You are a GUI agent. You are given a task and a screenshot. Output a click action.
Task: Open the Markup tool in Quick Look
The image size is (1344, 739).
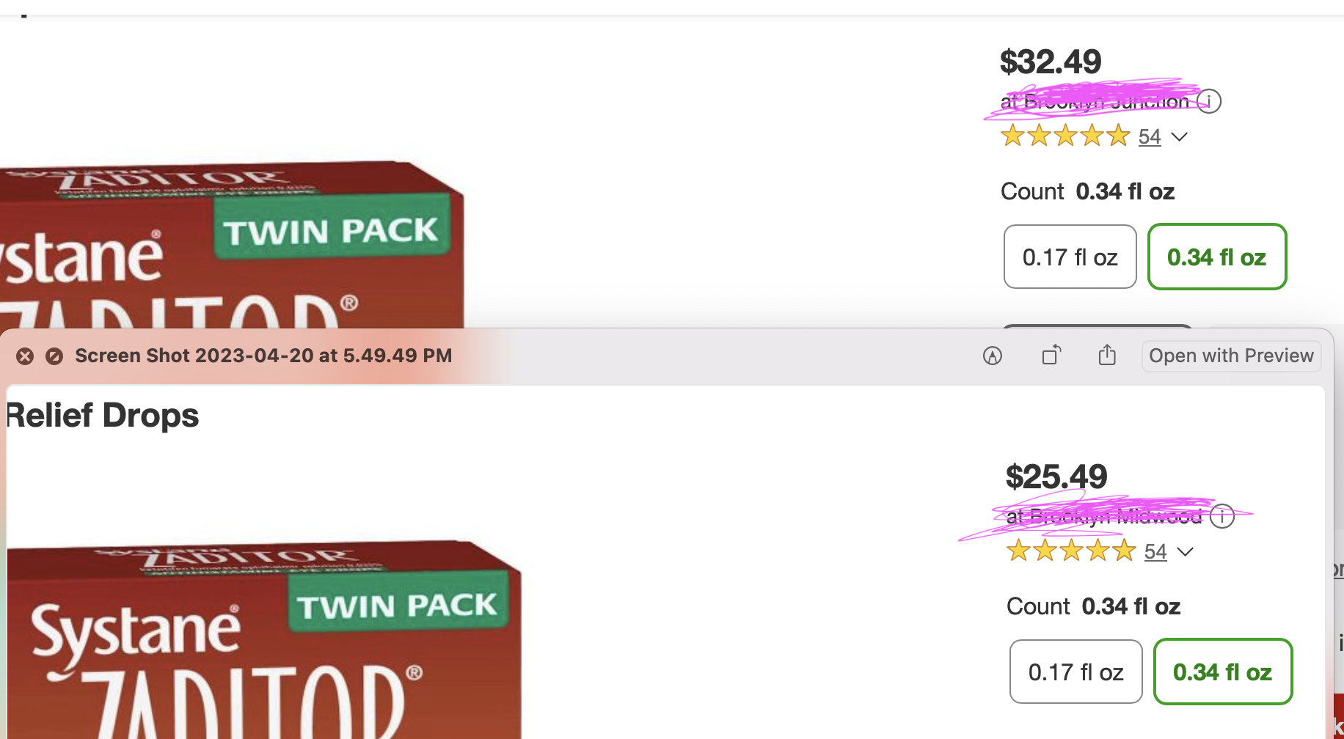click(992, 356)
